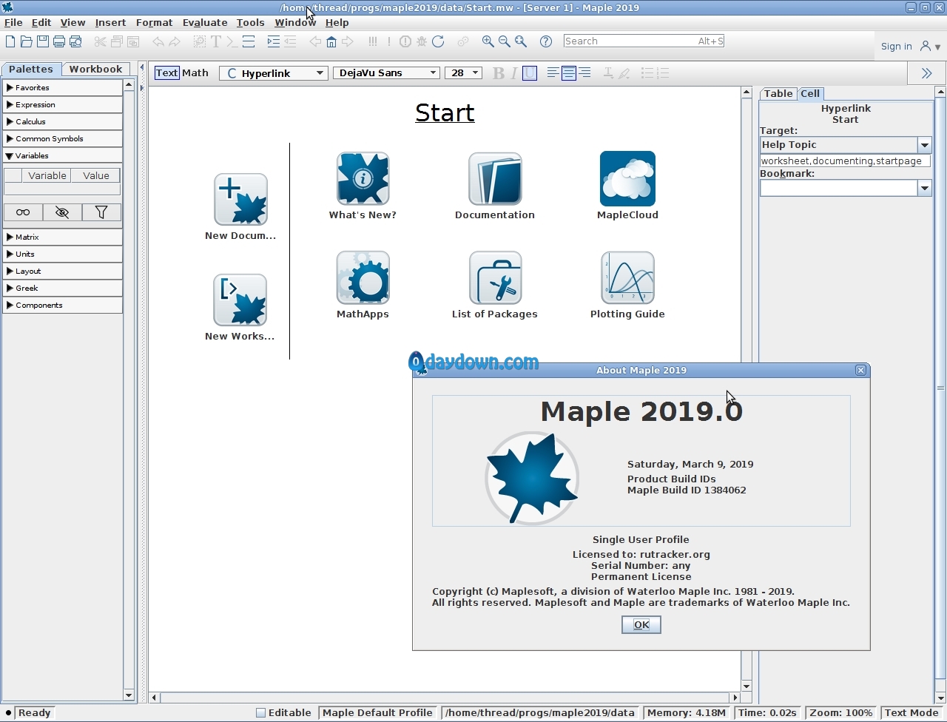Open the What's New? icon on Start page
The height and width of the screenshot is (722, 947).
tap(363, 178)
